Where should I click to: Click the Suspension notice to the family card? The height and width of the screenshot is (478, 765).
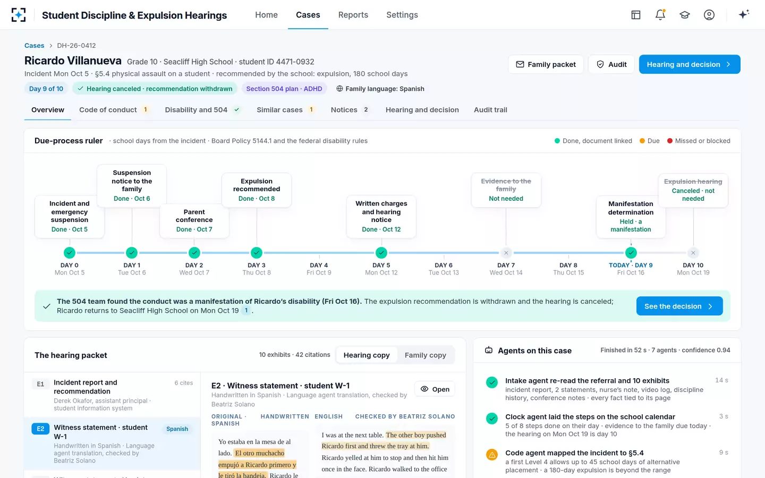click(132, 185)
